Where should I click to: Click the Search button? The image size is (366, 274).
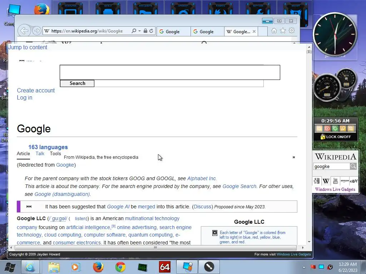(77, 83)
